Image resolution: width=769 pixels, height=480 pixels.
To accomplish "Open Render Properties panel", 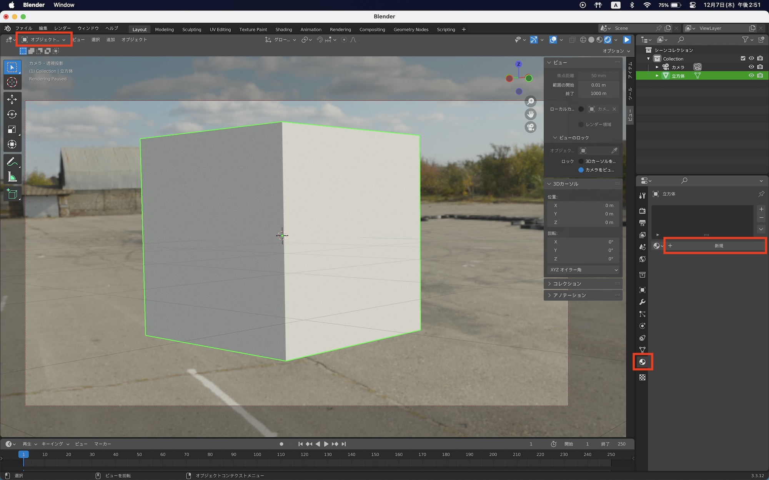I will click(x=642, y=210).
